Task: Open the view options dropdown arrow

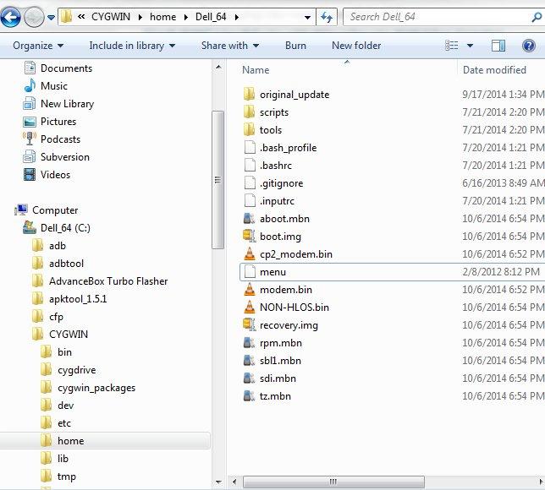Action: [470, 46]
